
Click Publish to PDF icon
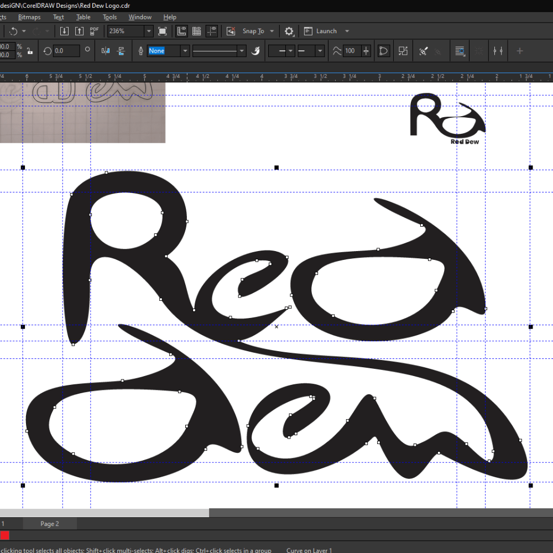click(95, 31)
